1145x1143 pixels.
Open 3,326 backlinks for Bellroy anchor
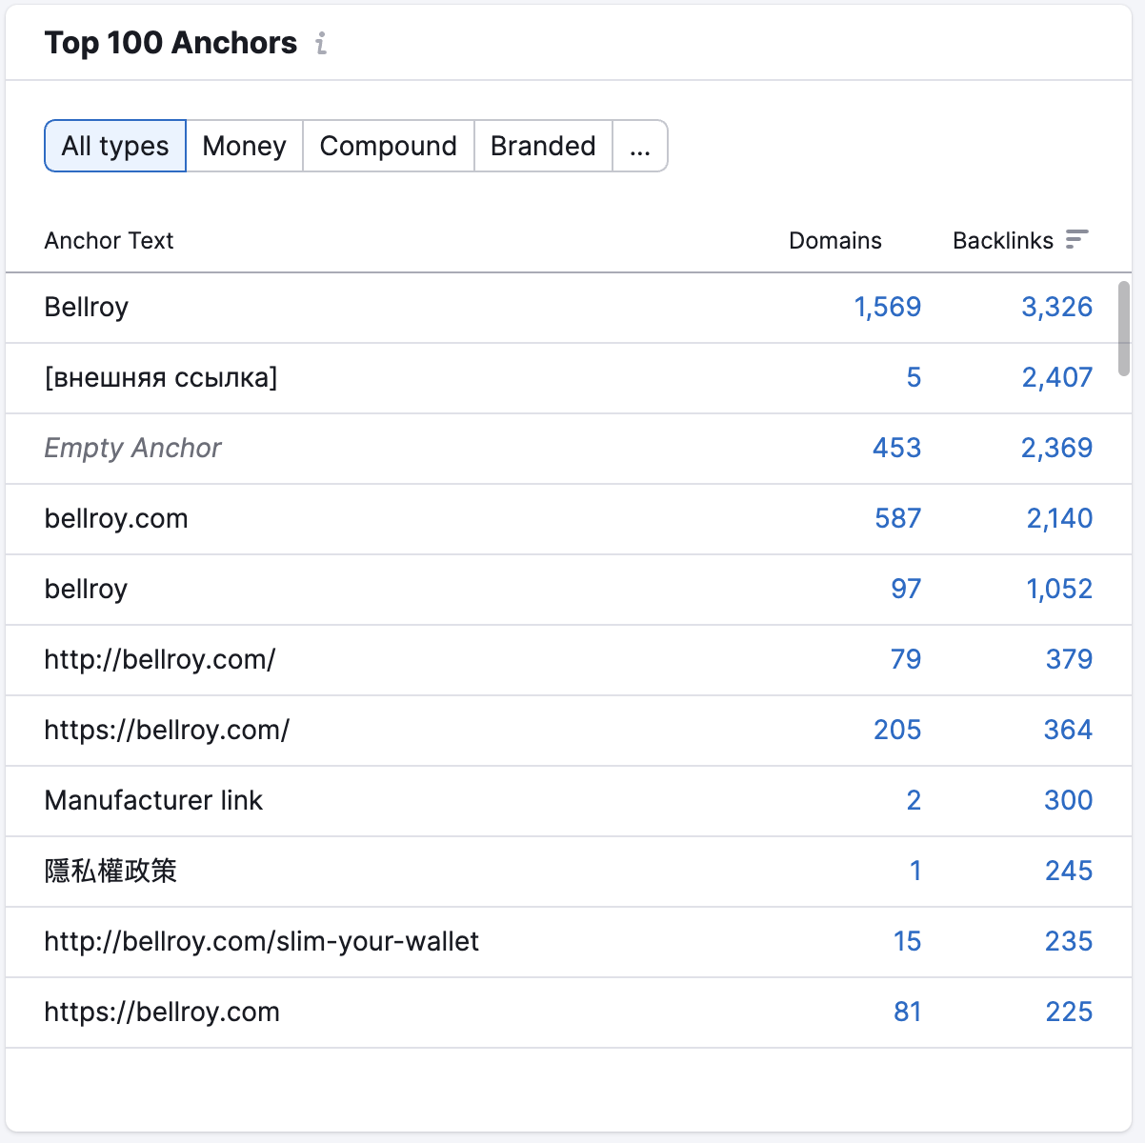coord(1056,307)
